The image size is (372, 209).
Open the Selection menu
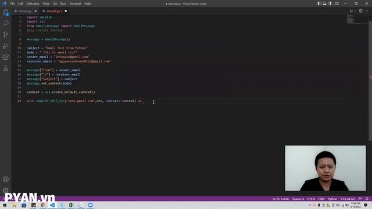click(33, 3)
